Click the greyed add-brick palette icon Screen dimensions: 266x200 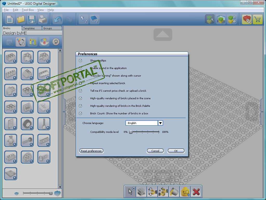point(9,42)
